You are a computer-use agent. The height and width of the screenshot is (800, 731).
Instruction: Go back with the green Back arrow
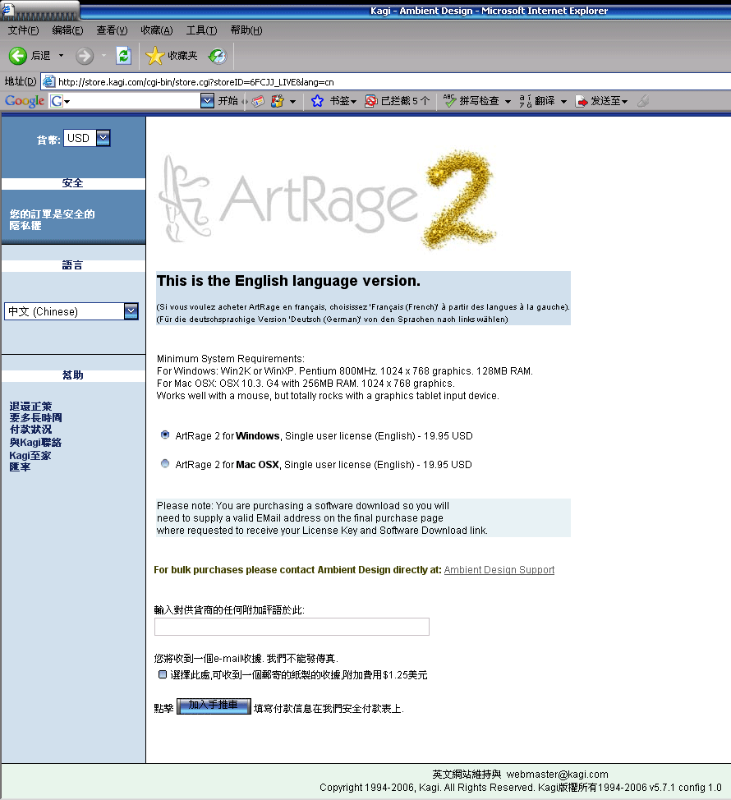(x=18, y=56)
